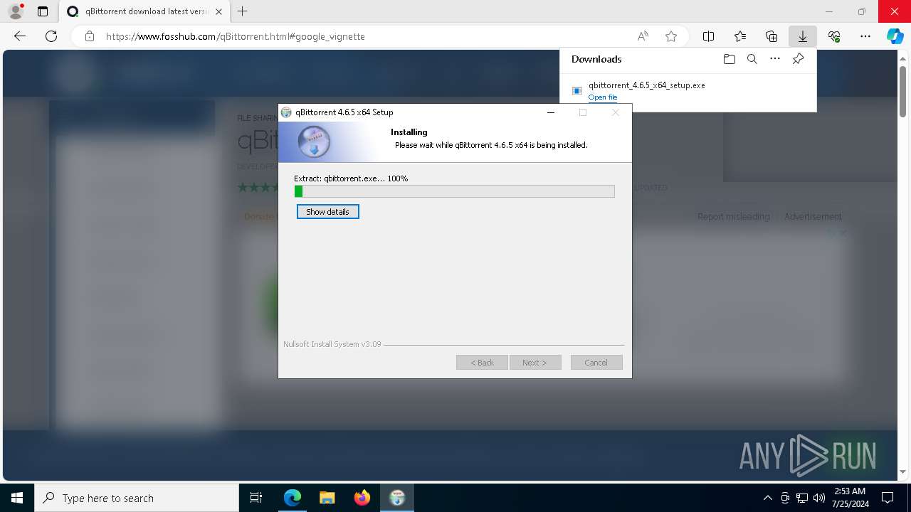Click Open file link for setup exe
This screenshot has height=512, width=911.
603,97
